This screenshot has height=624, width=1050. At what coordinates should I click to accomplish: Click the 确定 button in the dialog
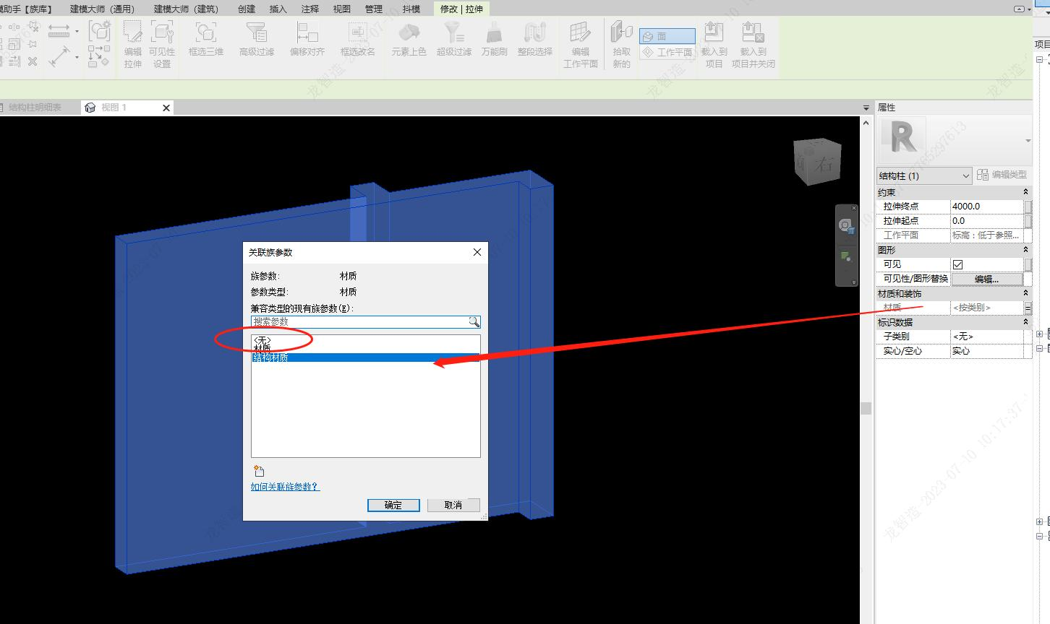(x=393, y=505)
